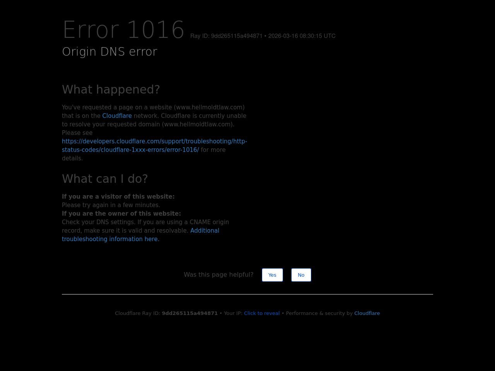Select the What happened? section heading

(111, 90)
